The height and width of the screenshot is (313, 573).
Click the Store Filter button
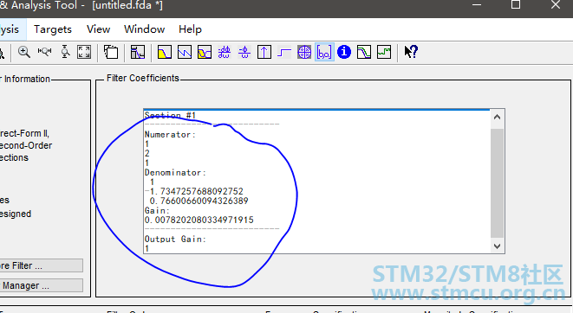coord(42,265)
